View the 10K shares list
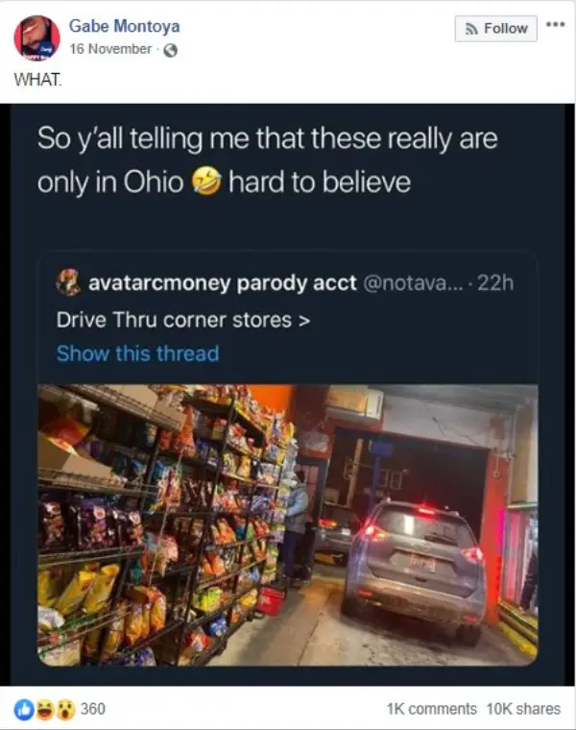The image size is (576, 730). pos(523,709)
